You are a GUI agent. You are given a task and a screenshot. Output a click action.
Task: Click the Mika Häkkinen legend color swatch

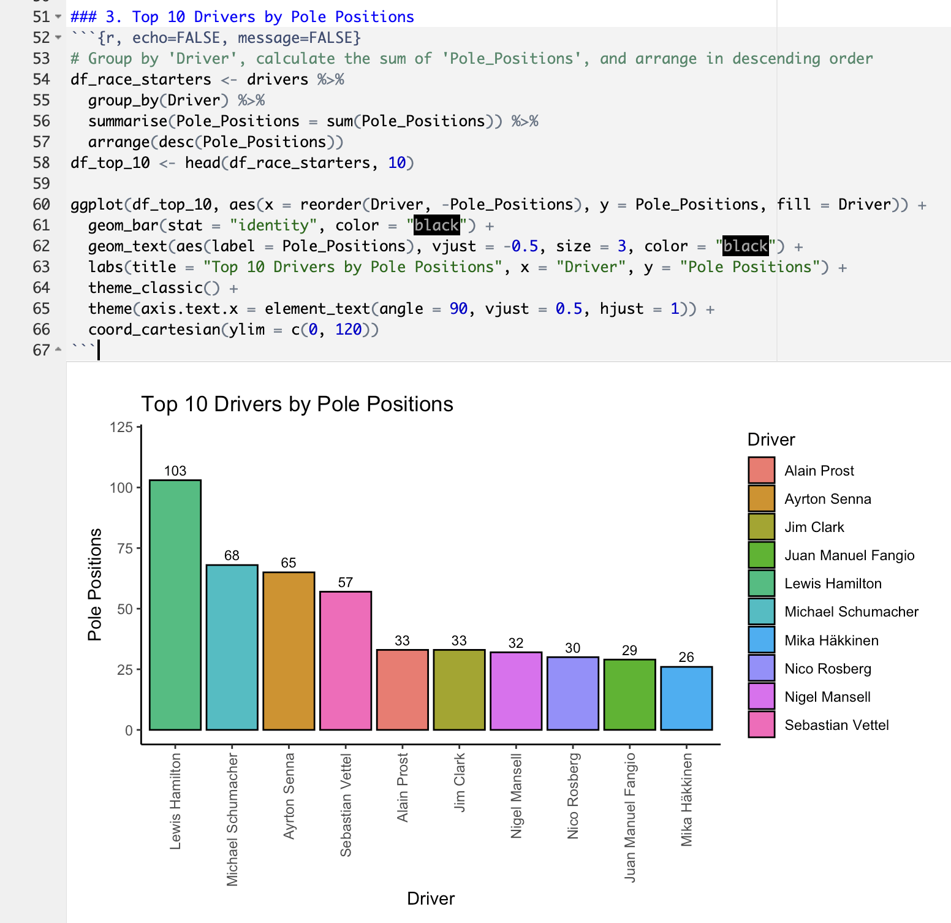pos(762,640)
